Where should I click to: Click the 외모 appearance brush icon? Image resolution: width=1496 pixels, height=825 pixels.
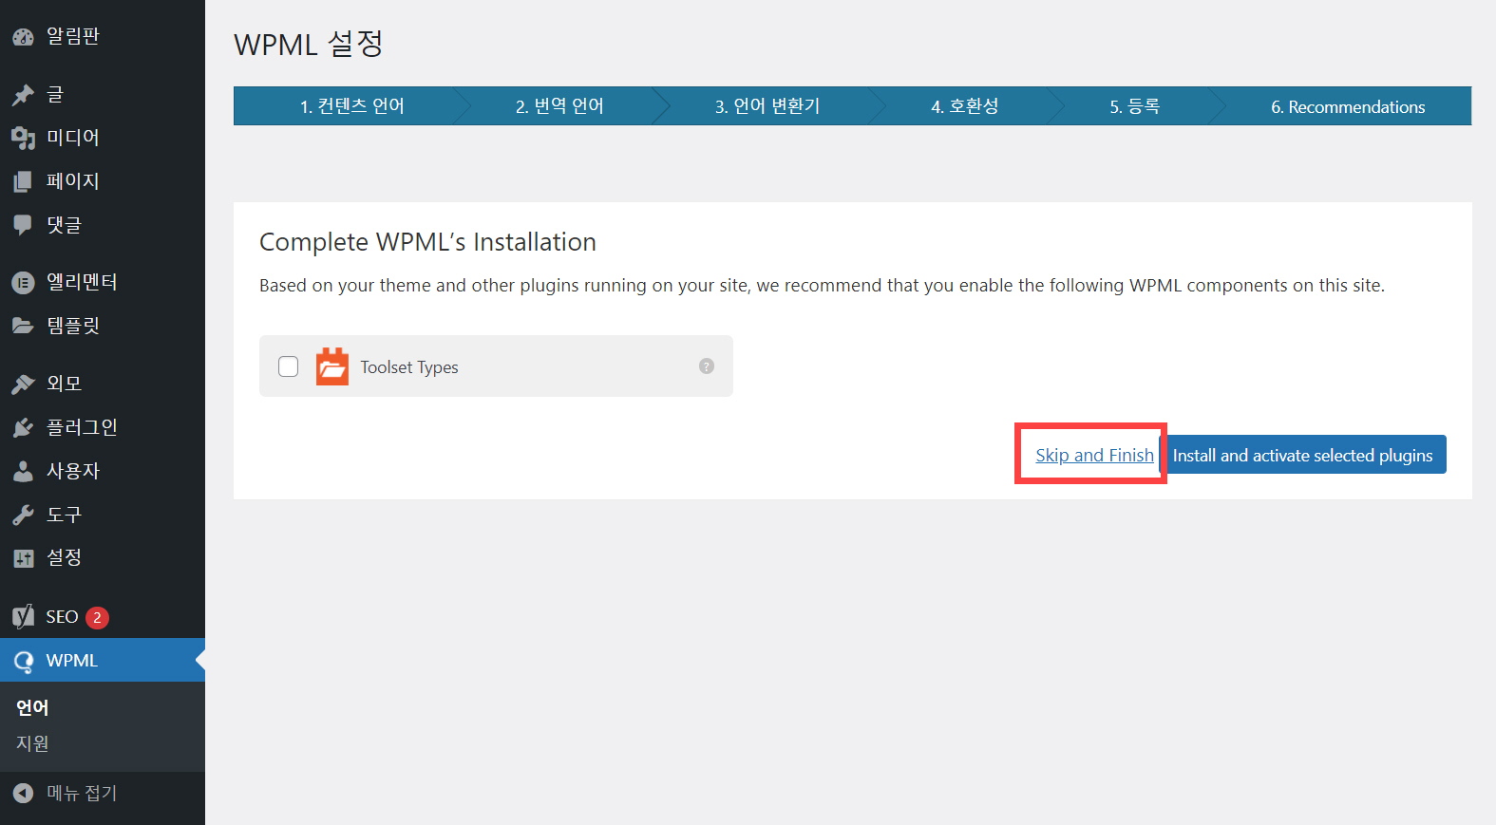[23, 384]
